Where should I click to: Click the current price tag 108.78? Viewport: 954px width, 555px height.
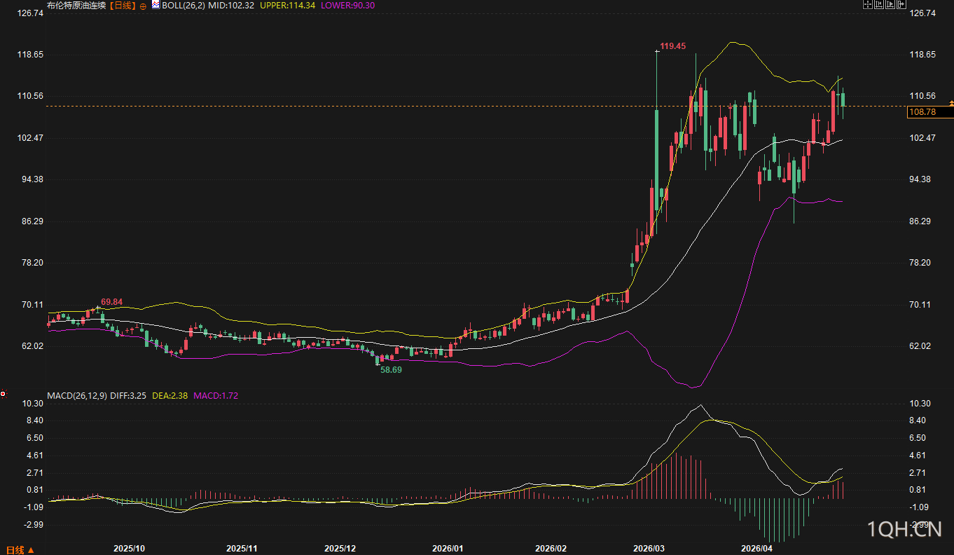(x=922, y=112)
